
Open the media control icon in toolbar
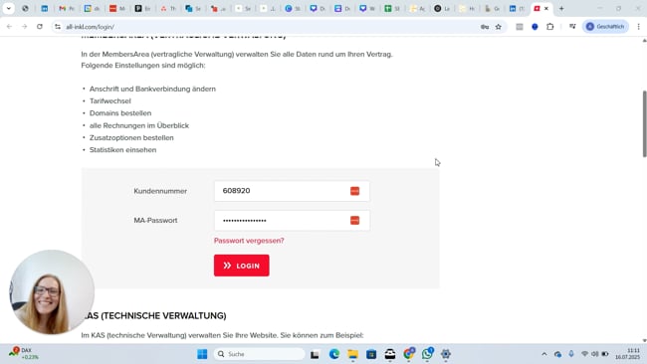point(572,27)
